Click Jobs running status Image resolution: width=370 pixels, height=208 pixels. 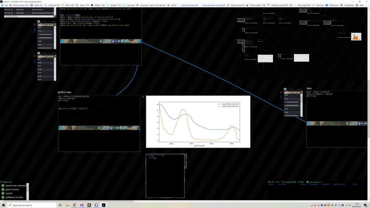(x=314, y=182)
